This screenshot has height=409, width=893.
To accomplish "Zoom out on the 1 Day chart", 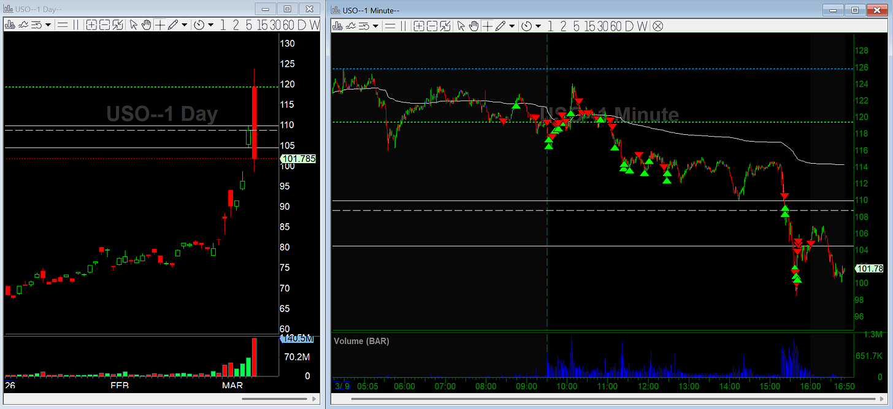I will [105, 25].
